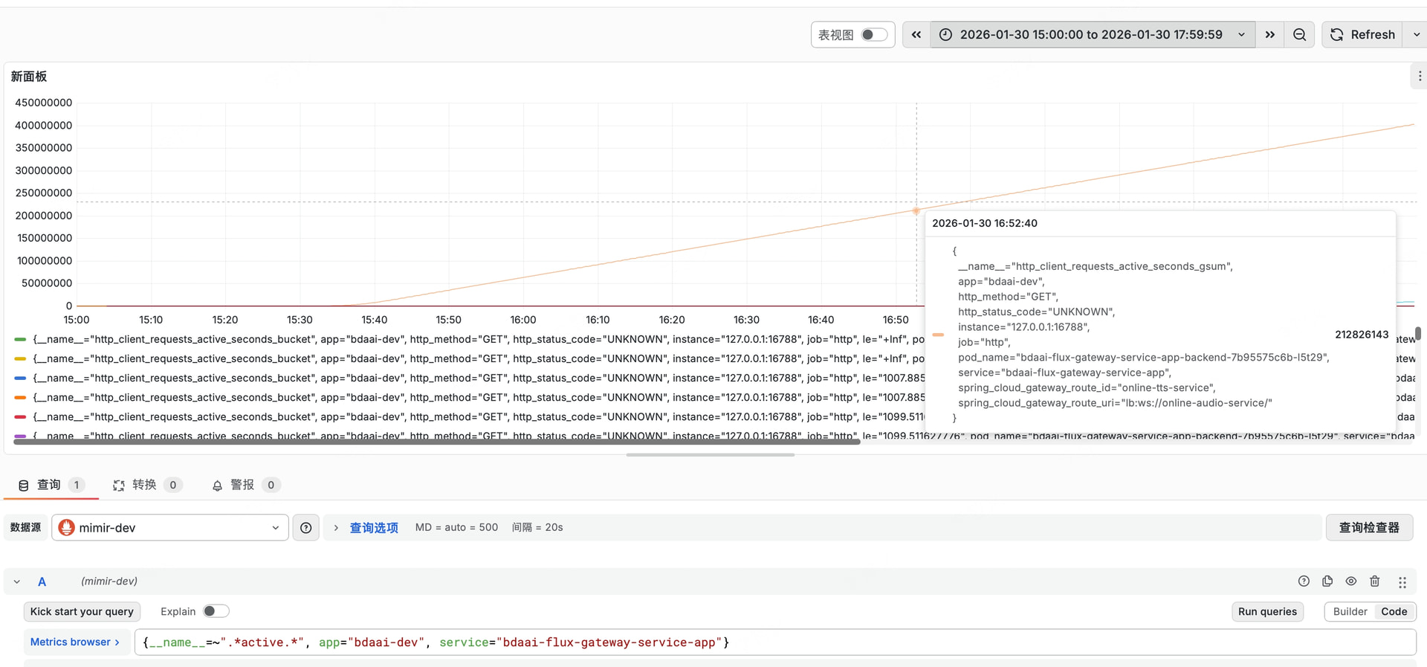Grab the query A drag handle dots
The height and width of the screenshot is (667, 1427).
1402,582
